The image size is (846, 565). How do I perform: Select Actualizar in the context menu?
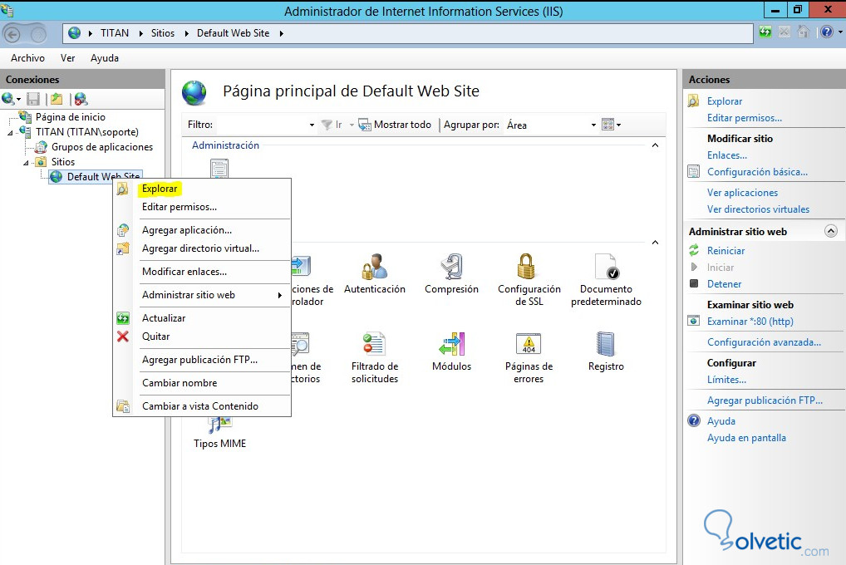point(164,318)
